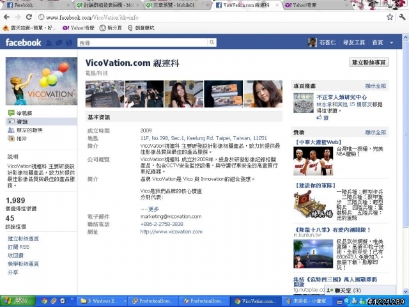The image size is (409, 307).
Task: Click the phone number +886-2-2758-3838
Action: click(x=162, y=224)
